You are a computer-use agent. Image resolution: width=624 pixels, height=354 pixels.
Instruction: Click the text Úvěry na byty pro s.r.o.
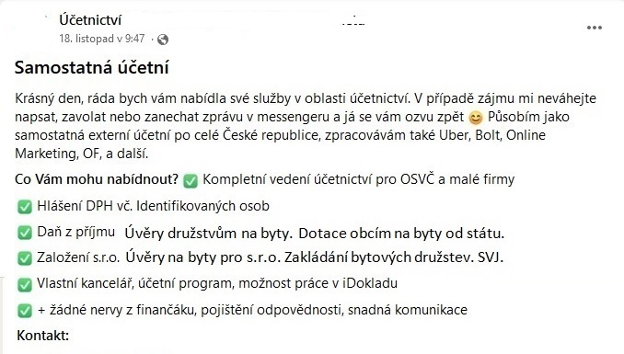pos(203,257)
